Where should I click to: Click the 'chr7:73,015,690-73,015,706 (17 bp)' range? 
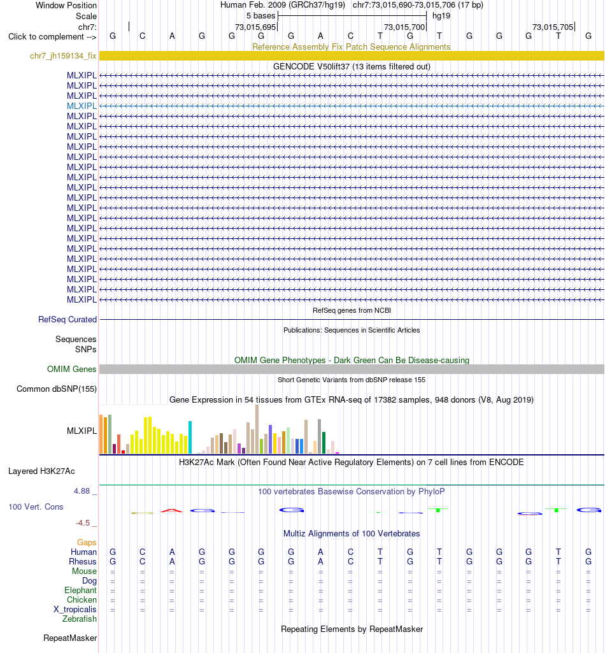(418, 5)
